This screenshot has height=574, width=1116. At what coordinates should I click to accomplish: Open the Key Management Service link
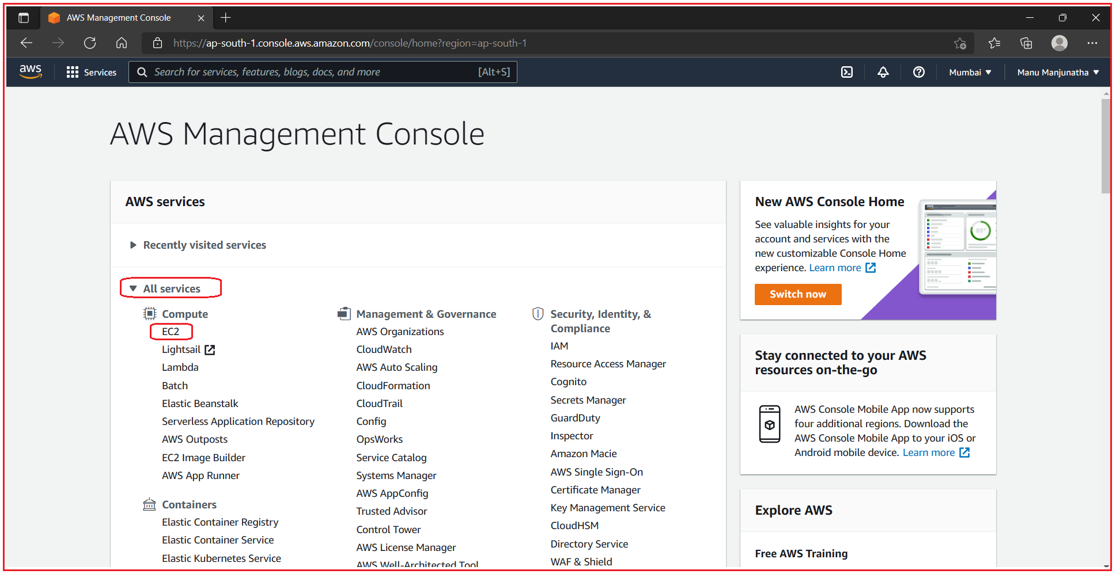[x=607, y=508]
